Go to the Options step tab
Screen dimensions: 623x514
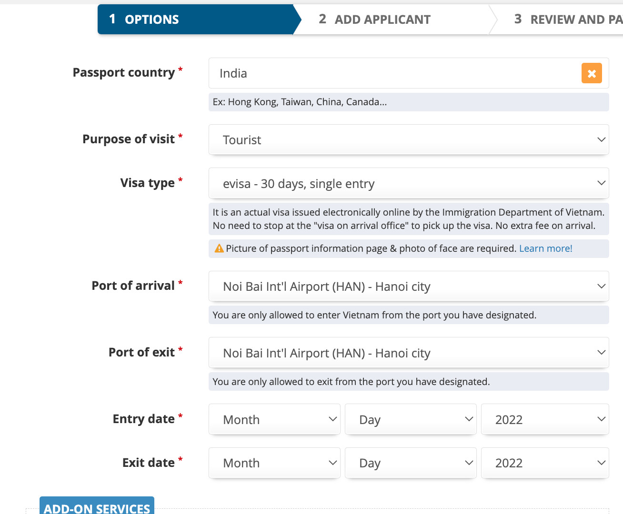195,20
